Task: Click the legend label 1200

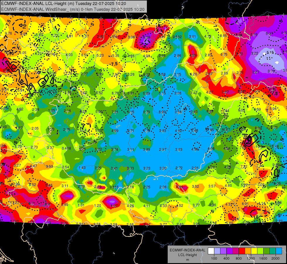Action: click(251, 258)
